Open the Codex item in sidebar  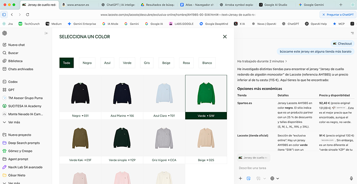[x=13, y=82]
